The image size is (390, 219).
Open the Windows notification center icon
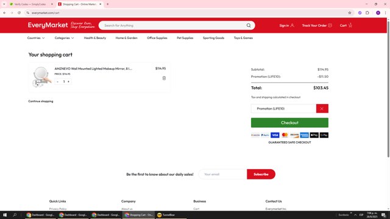[x=383, y=215]
